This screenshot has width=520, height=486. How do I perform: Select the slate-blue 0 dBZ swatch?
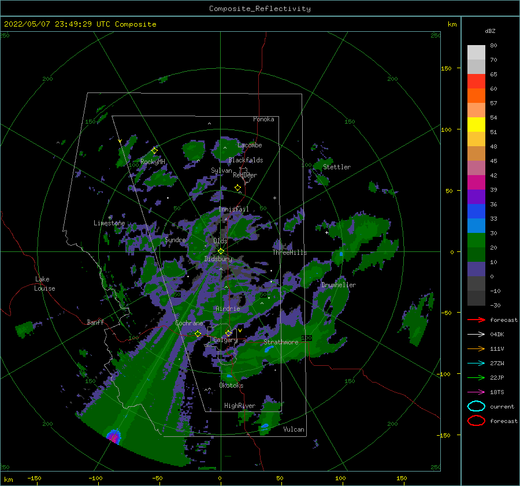click(x=476, y=269)
